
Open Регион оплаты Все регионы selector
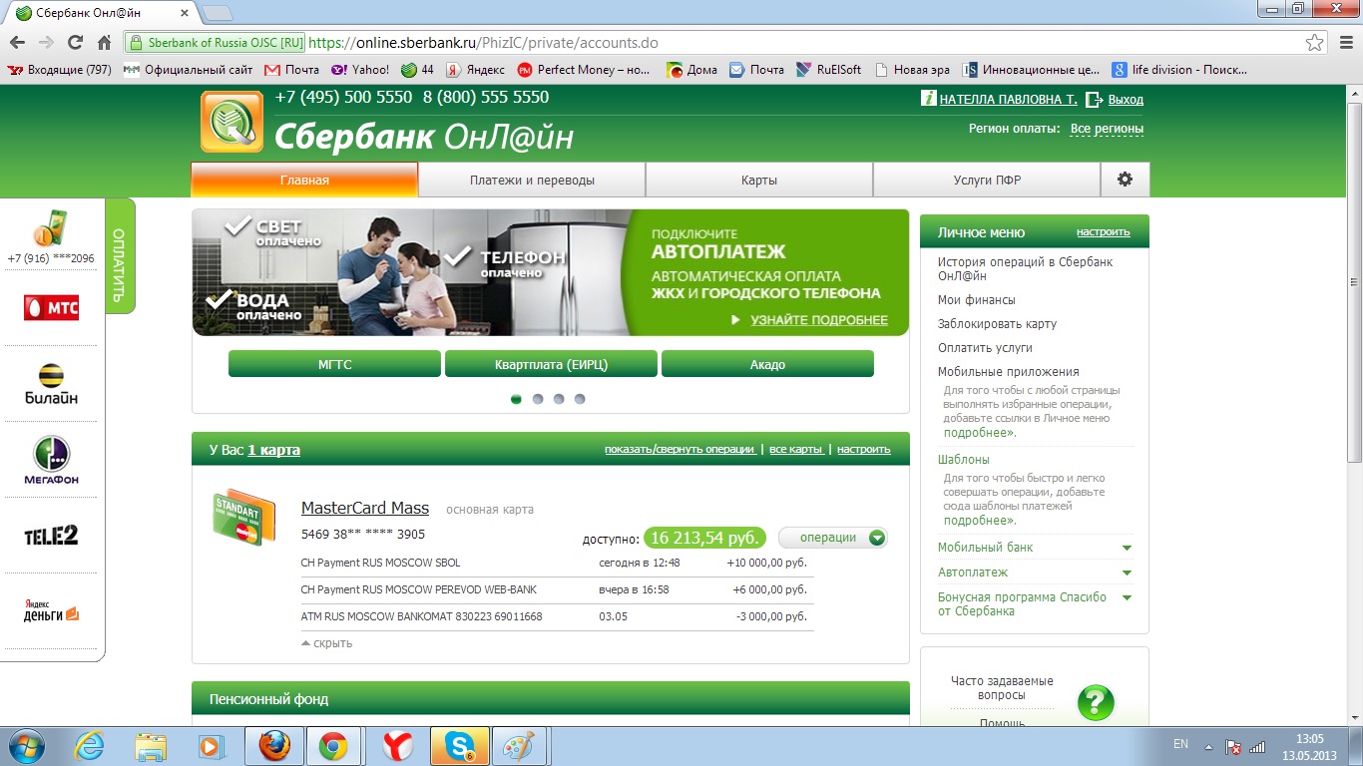click(1107, 129)
